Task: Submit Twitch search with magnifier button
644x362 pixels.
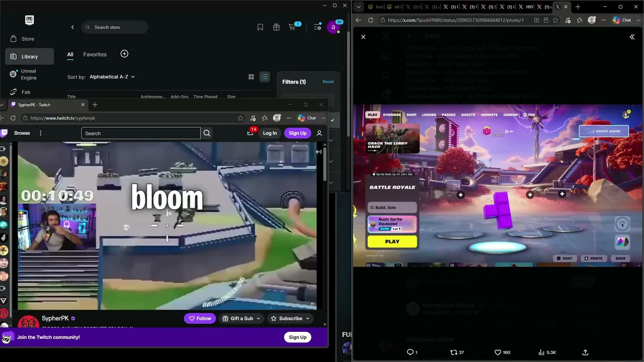Action: coord(207,133)
